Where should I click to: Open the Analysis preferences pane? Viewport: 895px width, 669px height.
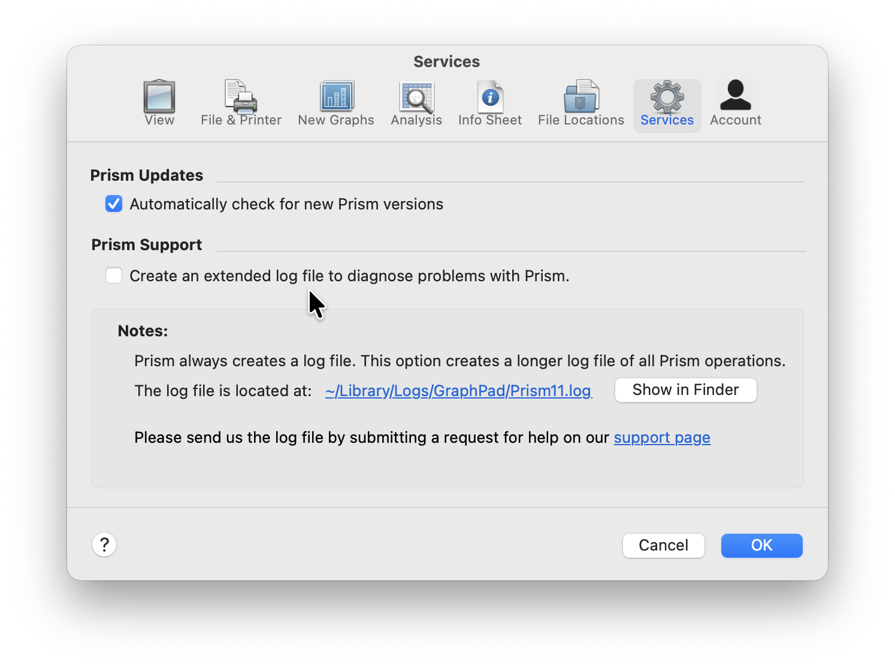tap(416, 104)
